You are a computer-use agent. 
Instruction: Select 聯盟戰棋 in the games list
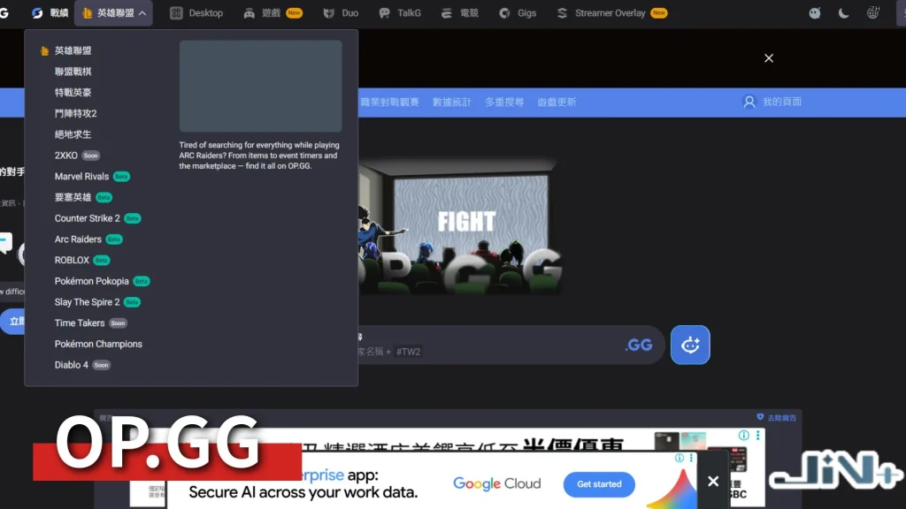coord(73,72)
